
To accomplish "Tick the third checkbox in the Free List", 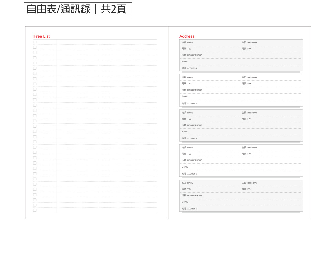I will [35, 53].
